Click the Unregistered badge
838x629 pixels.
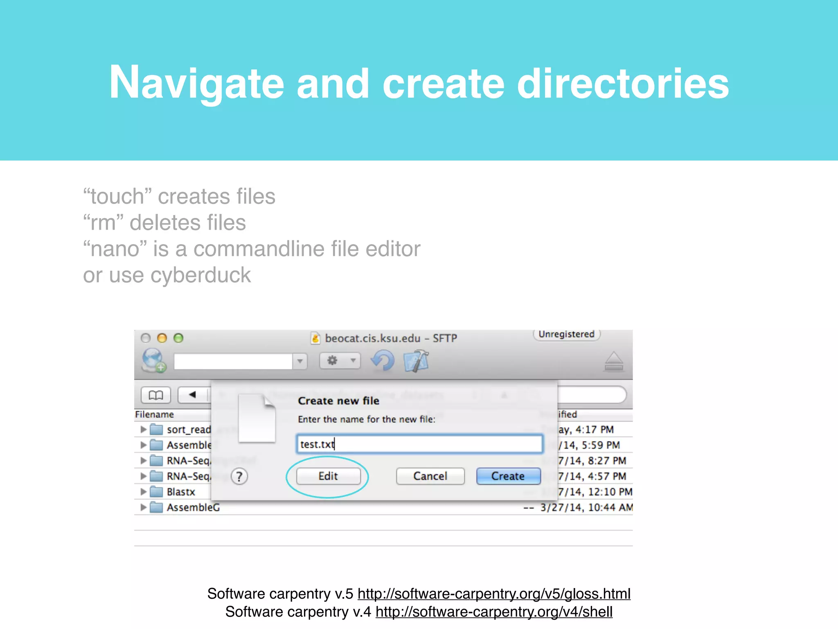tap(566, 334)
